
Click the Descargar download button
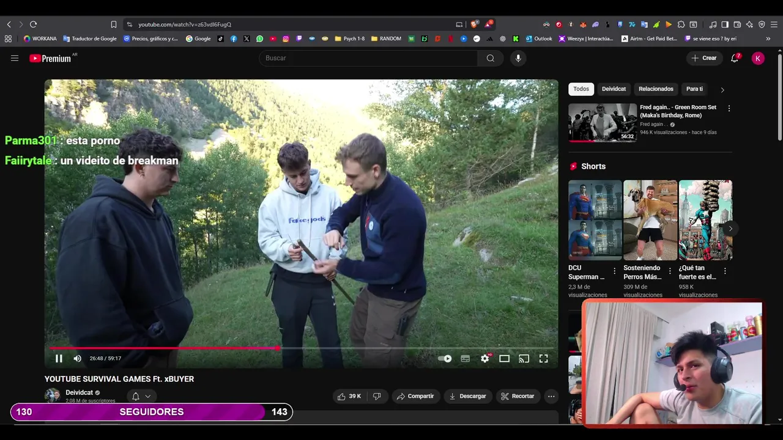pyautogui.click(x=467, y=397)
